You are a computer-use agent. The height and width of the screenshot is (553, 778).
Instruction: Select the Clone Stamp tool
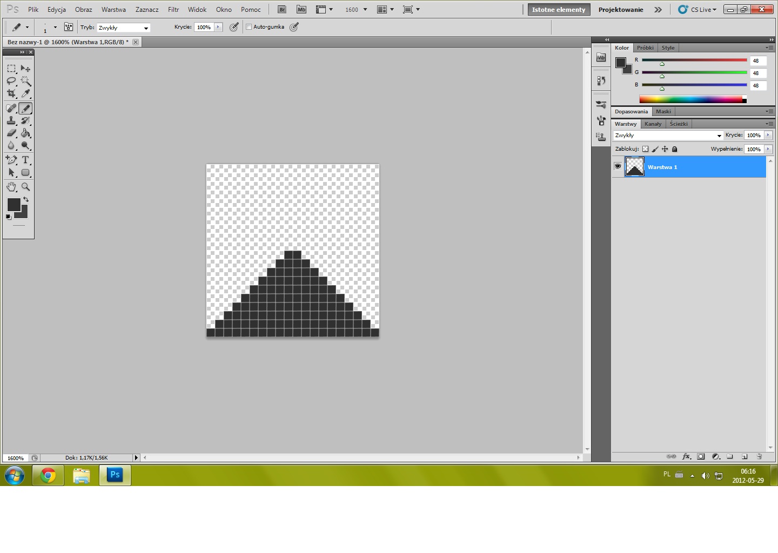click(11, 120)
